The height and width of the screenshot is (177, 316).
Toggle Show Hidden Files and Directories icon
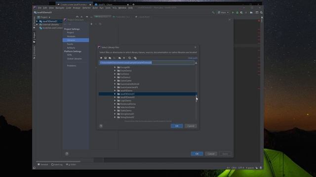click(x=135, y=58)
